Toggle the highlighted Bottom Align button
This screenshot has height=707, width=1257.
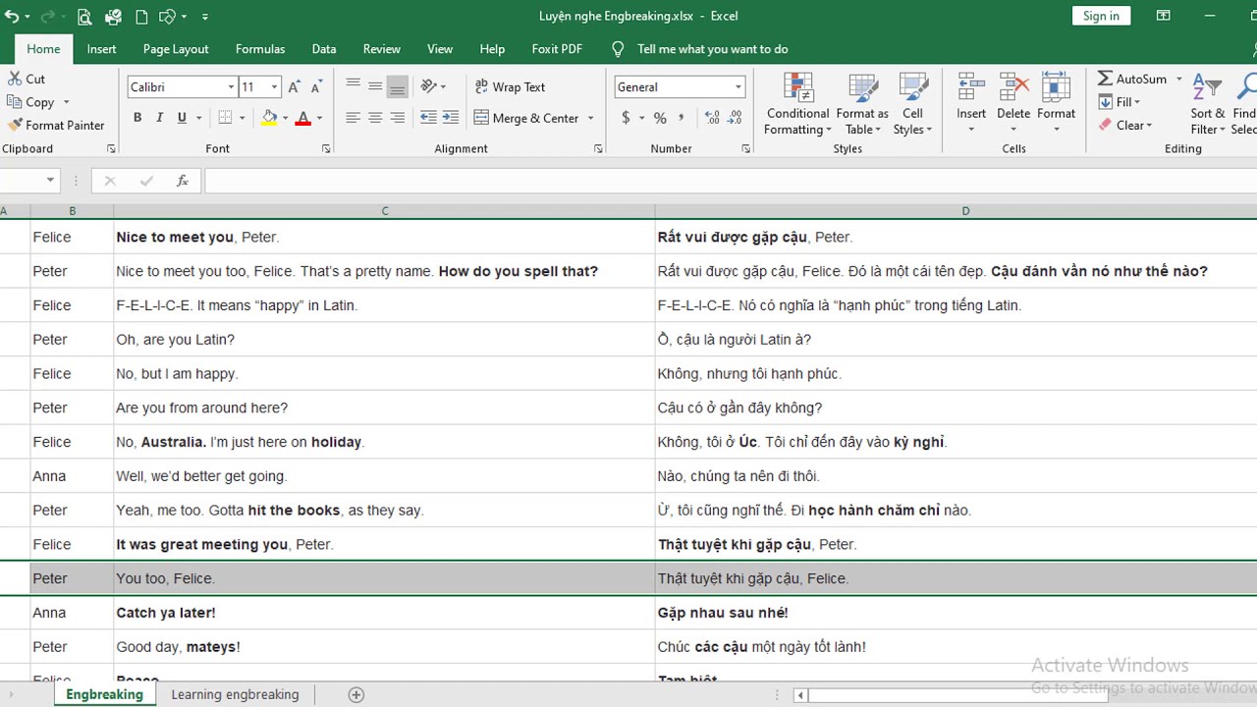(x=397, y=86)
